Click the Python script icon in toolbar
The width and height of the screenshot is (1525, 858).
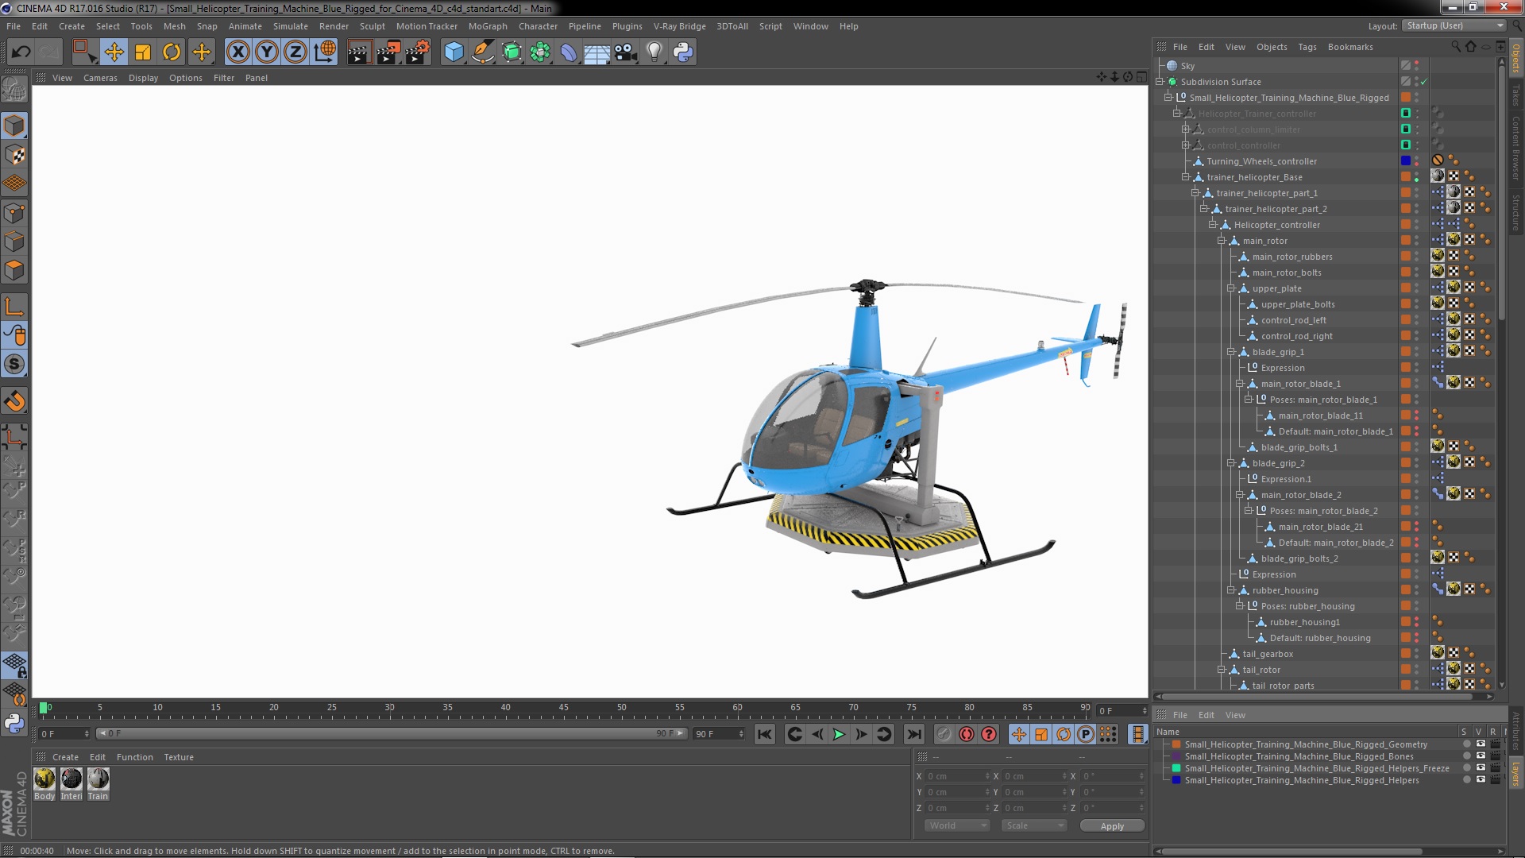tap(683, 52)
